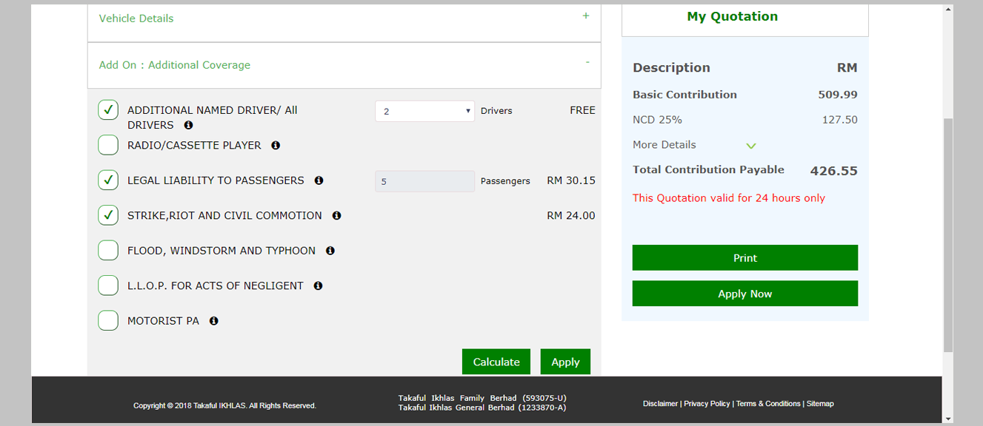Click the NCD amount 127.50

[x=840, y=120]
